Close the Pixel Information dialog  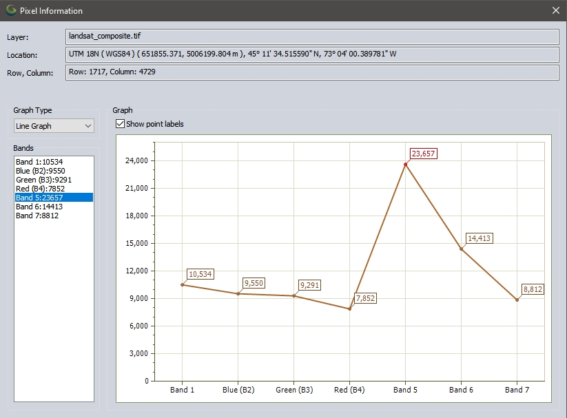pos(555,11)
